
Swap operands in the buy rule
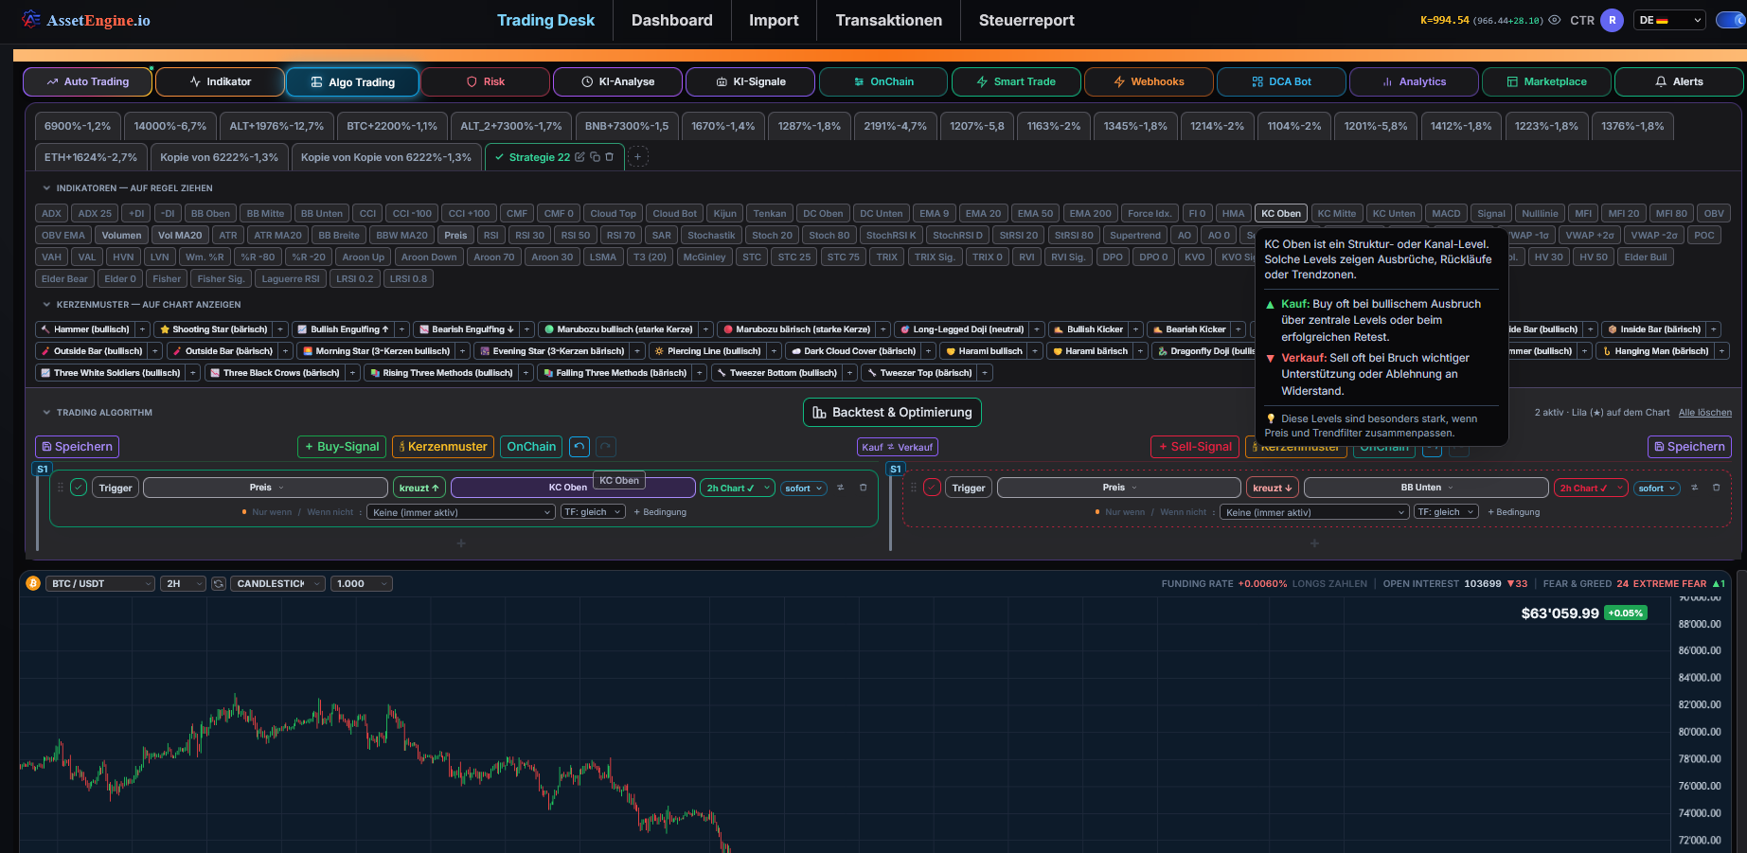(x=841, y=488)
